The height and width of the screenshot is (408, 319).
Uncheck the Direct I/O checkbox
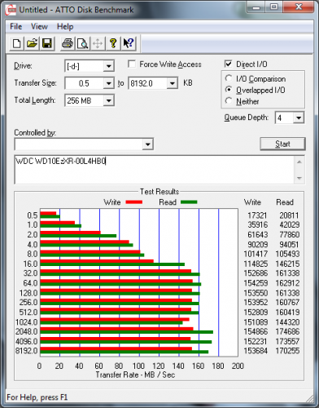pos(228,64)
